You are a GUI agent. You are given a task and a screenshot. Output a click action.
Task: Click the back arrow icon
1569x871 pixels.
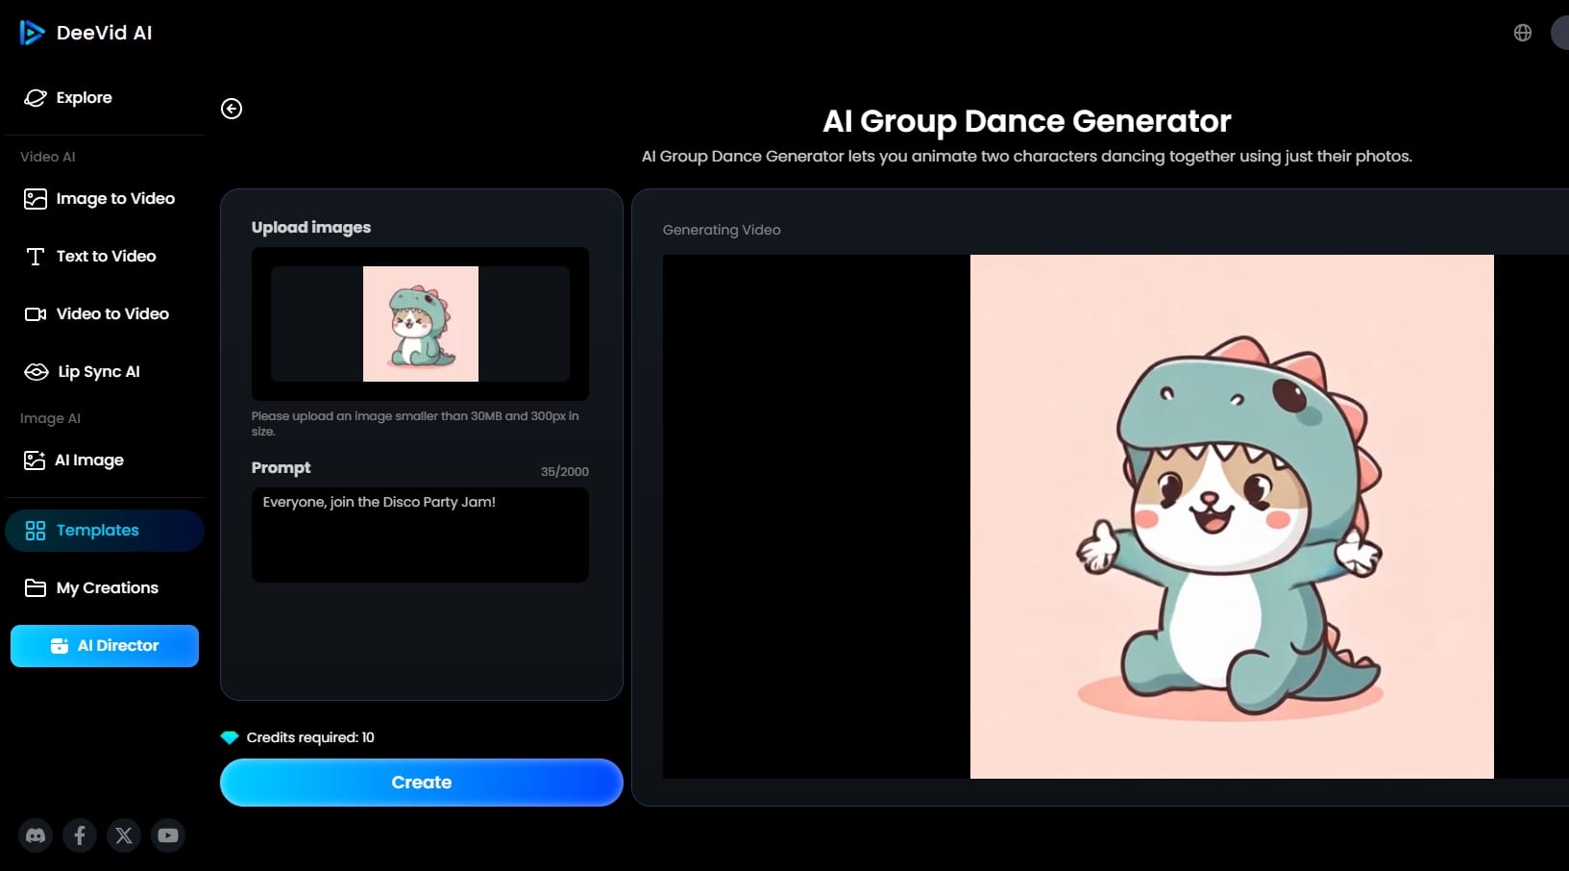coord(232,109)
